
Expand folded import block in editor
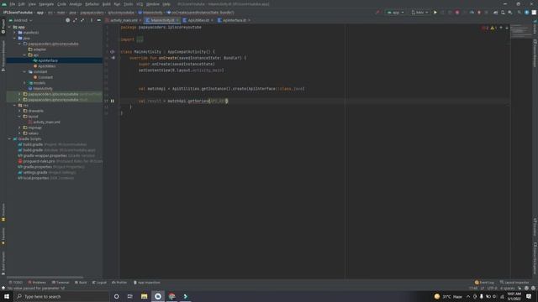(x=140, y=39)
